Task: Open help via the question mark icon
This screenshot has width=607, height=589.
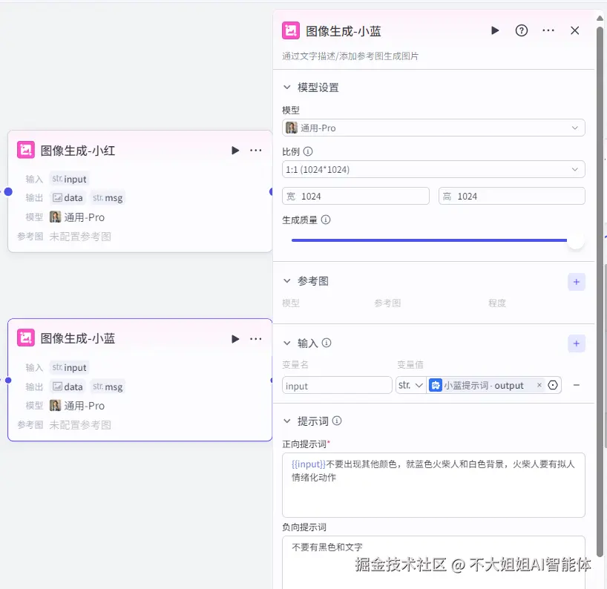Action: coord(522,30)
